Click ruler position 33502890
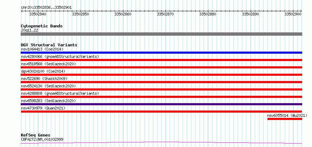 [x=251, y=14]
